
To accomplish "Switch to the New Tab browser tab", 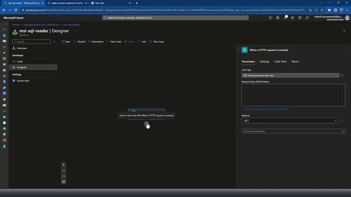I will (x=111, y=3).
